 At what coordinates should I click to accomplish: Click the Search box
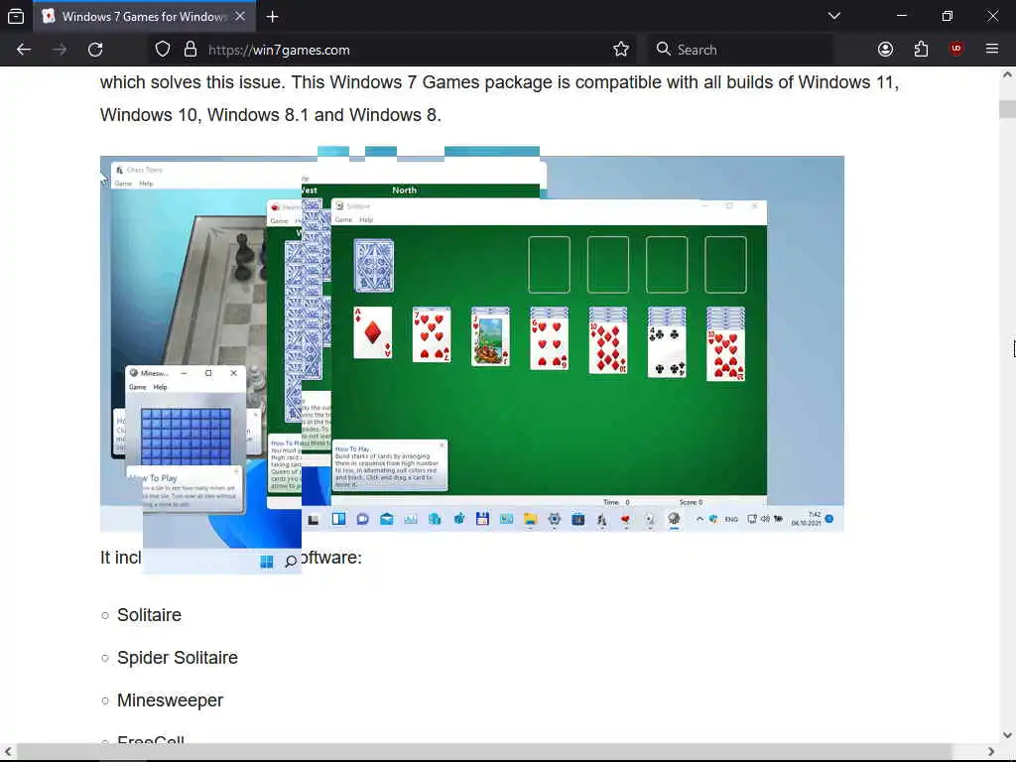[738, 50]
